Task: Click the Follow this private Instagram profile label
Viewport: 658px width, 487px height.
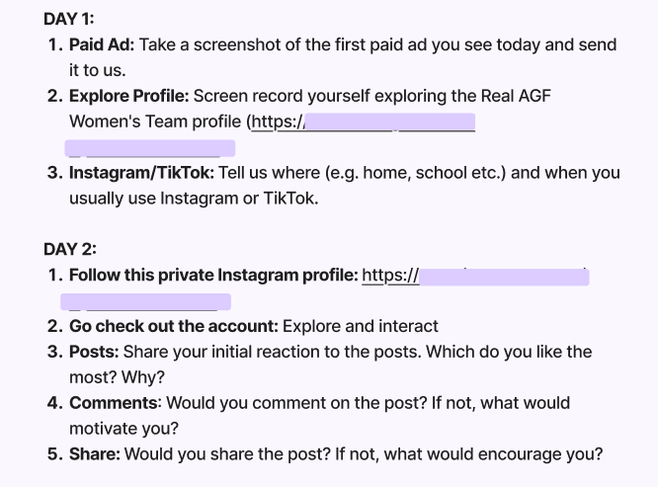Action: point(213,276)
